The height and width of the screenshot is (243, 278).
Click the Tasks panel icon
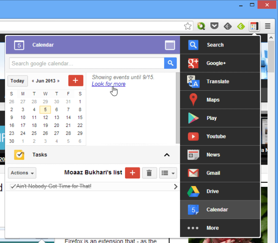point(19,155)
